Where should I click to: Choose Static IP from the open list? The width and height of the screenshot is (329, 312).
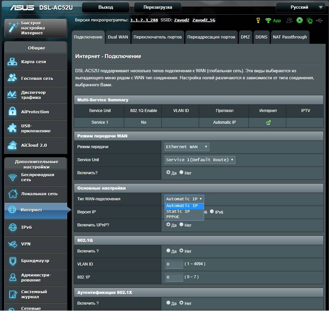coord(184,211)
